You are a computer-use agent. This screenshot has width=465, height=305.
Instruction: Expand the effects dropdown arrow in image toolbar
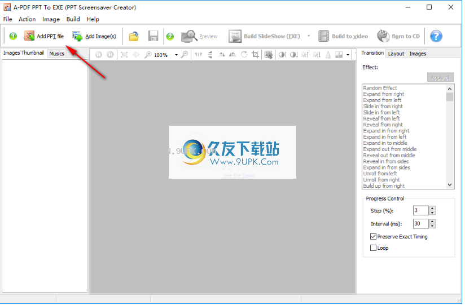click(x=348, y=55)
